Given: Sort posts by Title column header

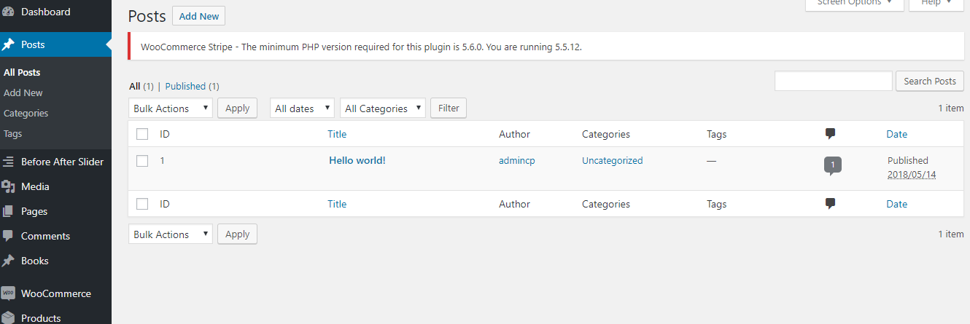Looking at the screenshot, I should point(337,134).
